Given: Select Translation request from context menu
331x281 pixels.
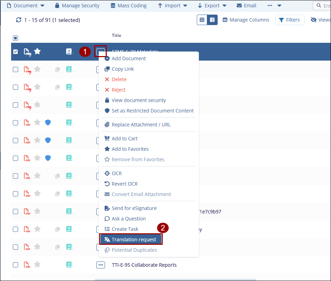Looking at the screenshot, I should (x=131, y=240).
